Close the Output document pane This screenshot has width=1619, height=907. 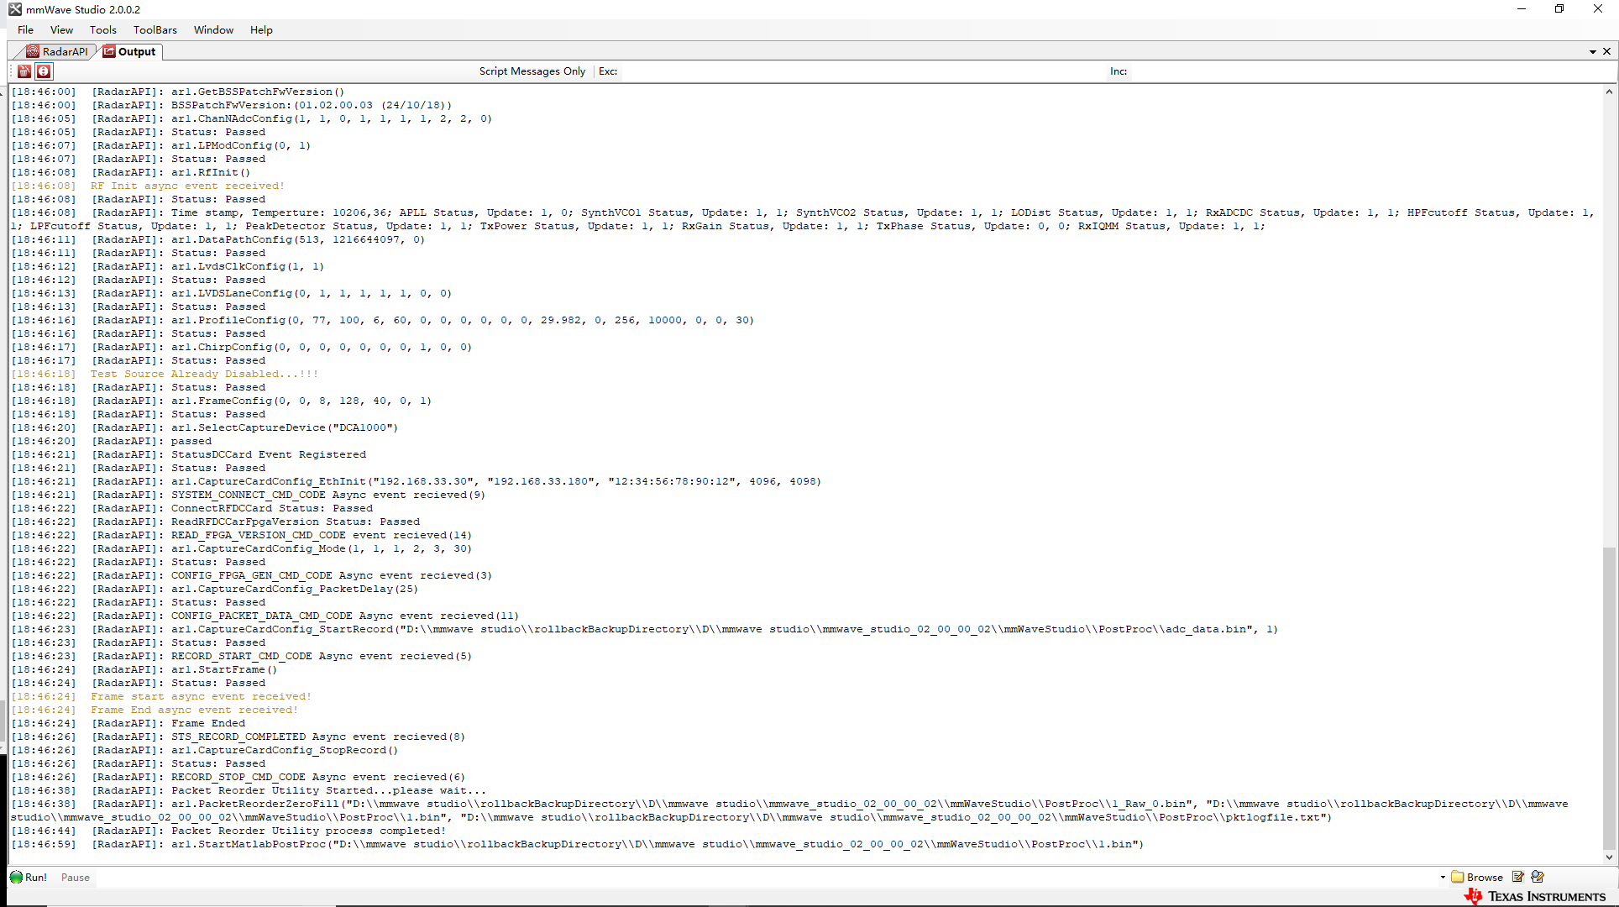tap(1606, 51)
